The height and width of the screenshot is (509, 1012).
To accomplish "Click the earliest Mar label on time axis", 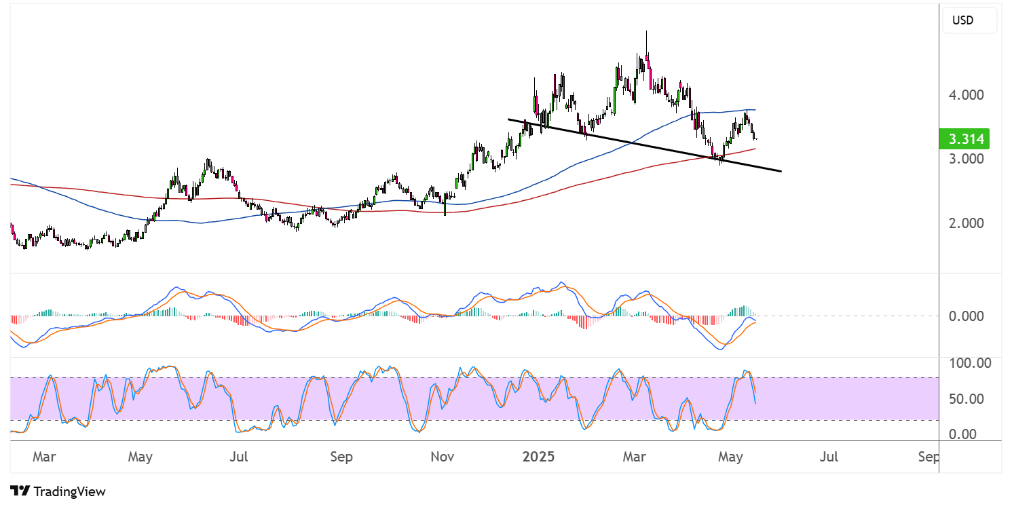I will click(x=43, y=457).
